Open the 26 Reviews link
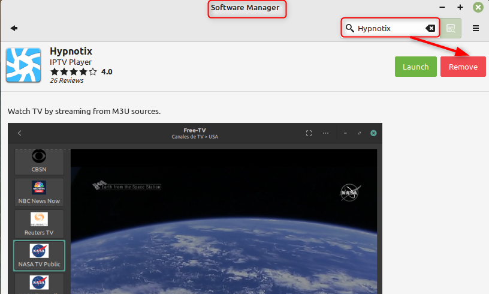489x294 pixels. [67, 80]
